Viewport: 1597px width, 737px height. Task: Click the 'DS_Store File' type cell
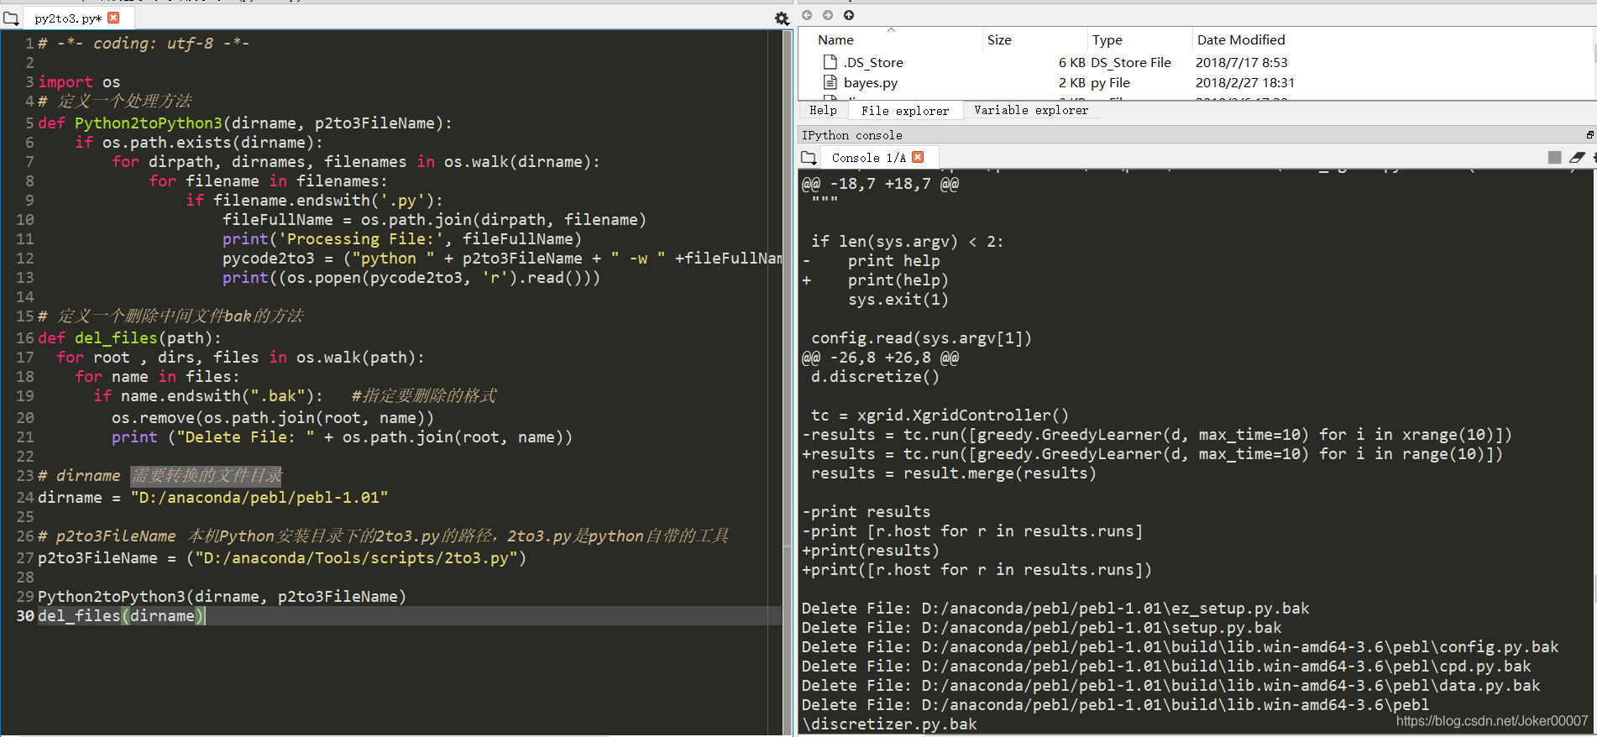[1131, 62]
